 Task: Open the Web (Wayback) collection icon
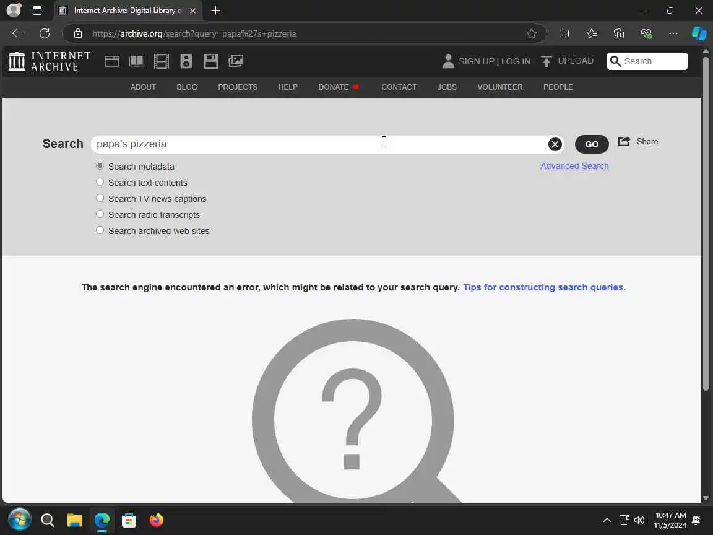(x=112, y=61)
